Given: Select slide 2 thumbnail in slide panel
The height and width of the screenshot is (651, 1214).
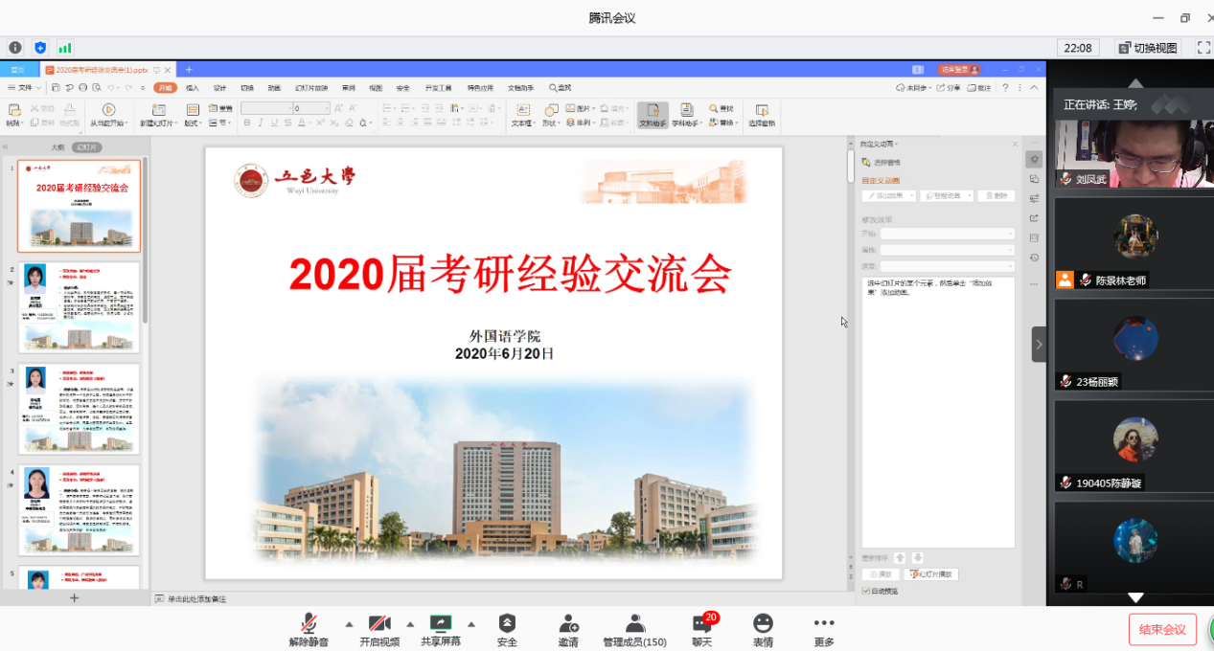Looking at the screenshot, I should coord(80,307).
